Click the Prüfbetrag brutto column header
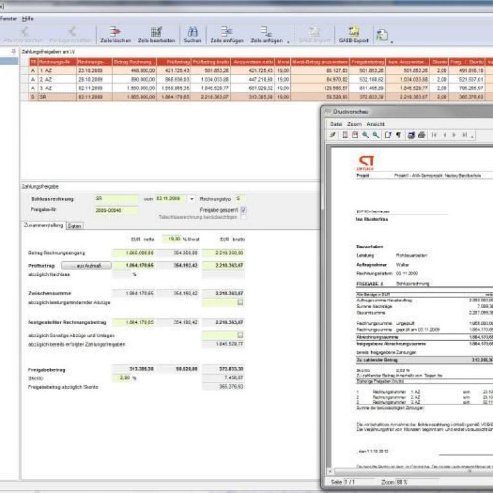 tap(211, 62)
